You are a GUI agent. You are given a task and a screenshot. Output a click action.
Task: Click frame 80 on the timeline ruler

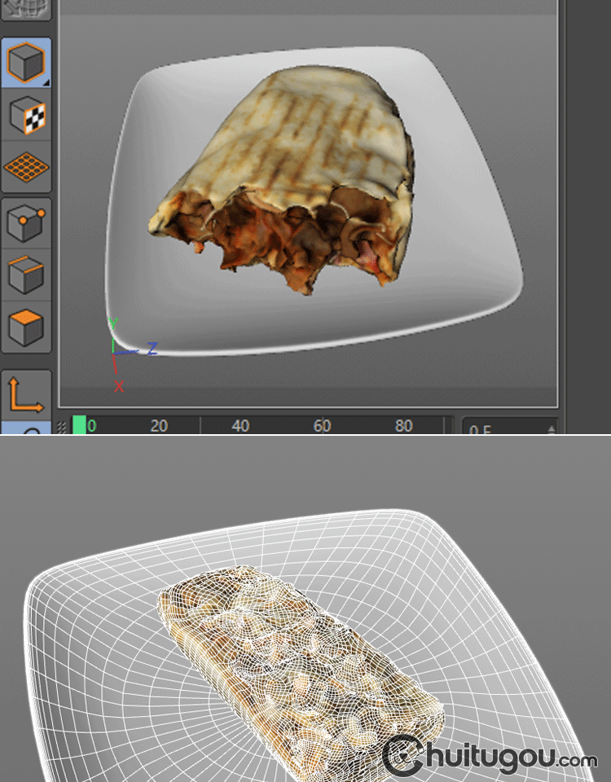coord(403,425)
